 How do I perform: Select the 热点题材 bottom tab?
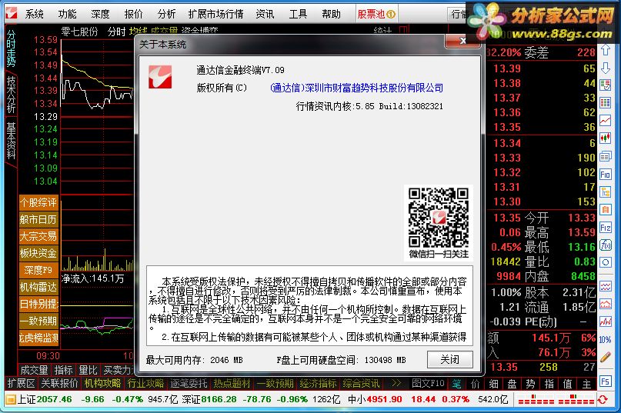coord(232,383)
